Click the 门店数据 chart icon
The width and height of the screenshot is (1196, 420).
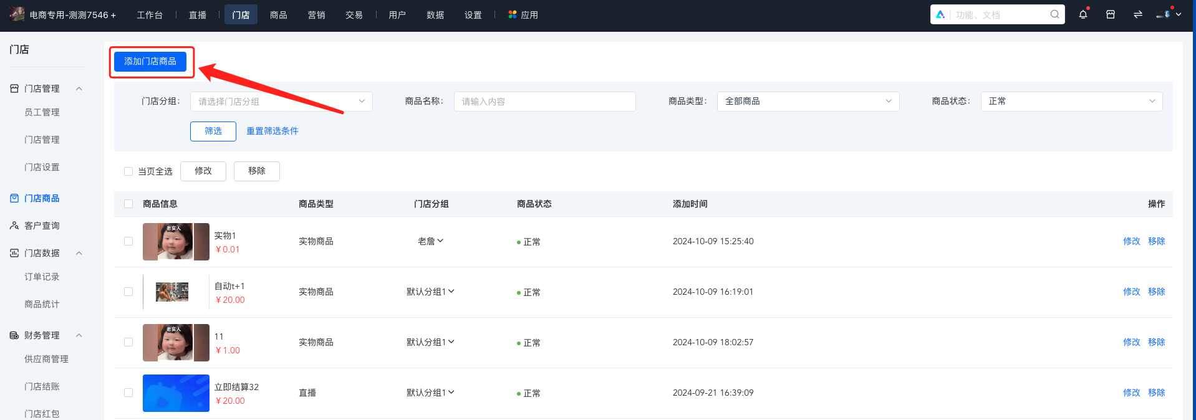point(14,253)
